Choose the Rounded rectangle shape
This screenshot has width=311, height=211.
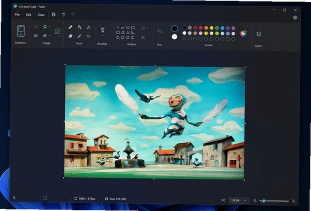click(118, 32)
